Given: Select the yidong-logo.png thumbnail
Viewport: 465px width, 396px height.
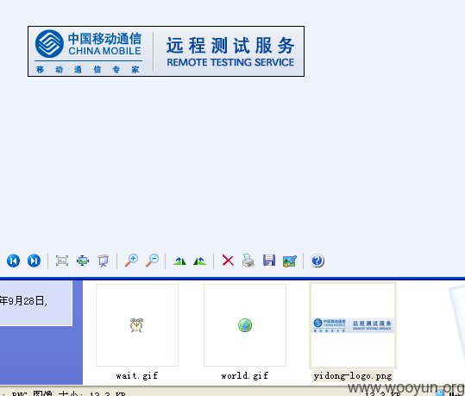Looking at the screenshot, I should point(353,325).
